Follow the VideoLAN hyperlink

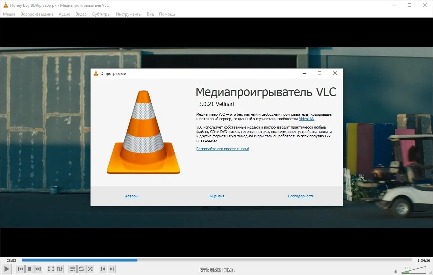coord(307,119)
